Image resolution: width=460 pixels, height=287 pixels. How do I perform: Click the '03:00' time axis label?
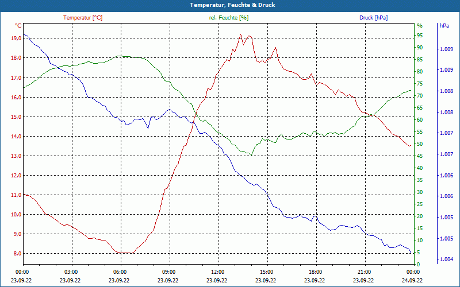pyautogui.click(x=70, y=272)
